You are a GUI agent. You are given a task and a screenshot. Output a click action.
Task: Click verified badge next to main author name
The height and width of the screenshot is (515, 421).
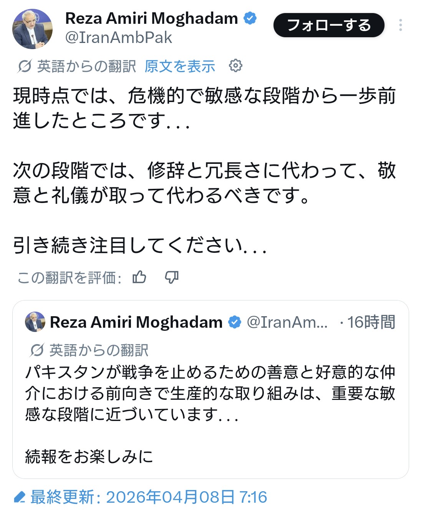click(250, 18)
